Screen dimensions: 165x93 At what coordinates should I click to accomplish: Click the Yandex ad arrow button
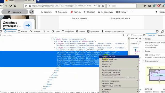(x=28, y=26)
